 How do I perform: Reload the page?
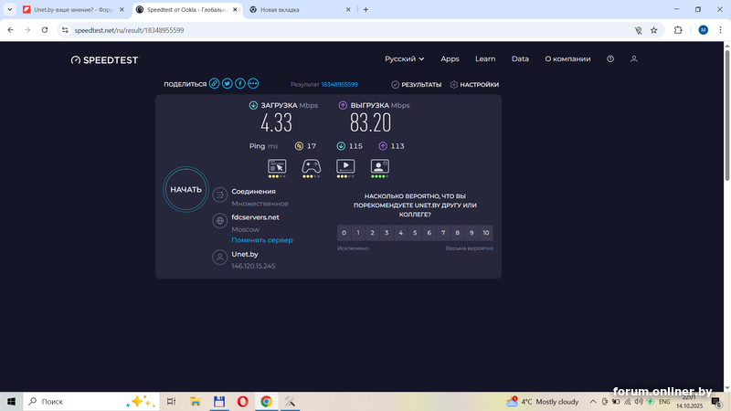[45, 30]
